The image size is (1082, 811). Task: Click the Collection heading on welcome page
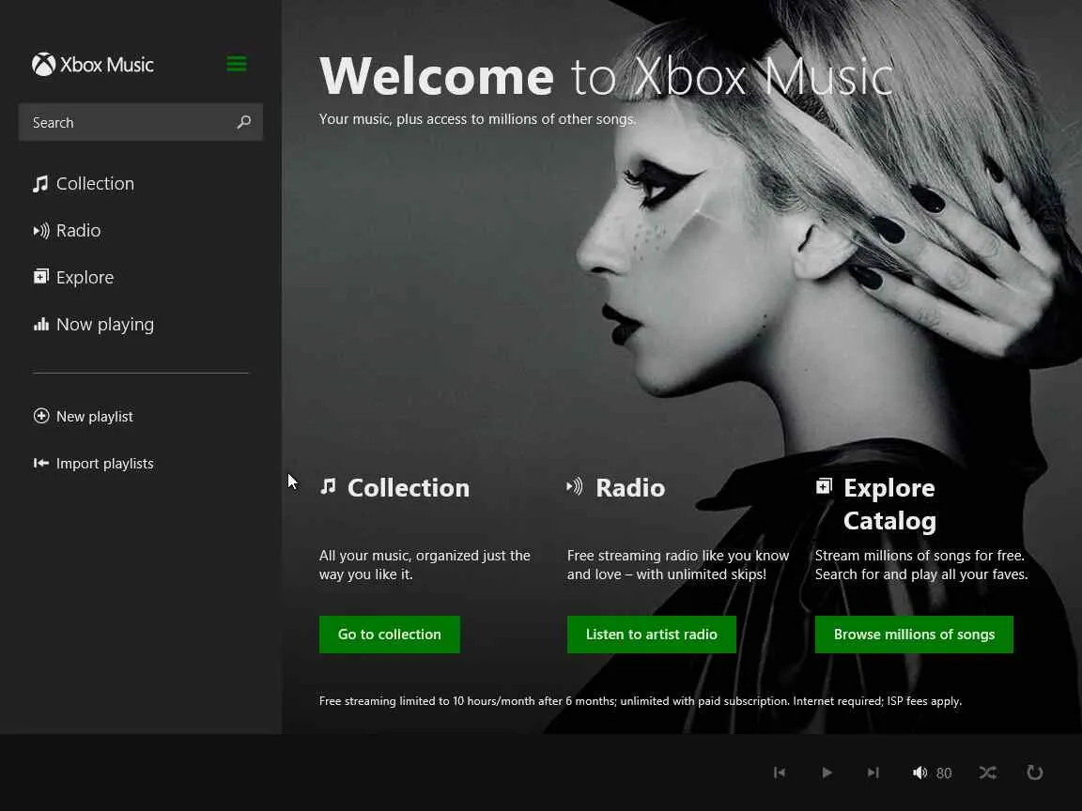(409, 487)
